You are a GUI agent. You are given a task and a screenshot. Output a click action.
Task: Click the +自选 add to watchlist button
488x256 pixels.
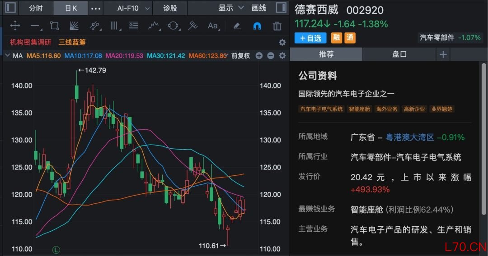[x=310, y=38]
